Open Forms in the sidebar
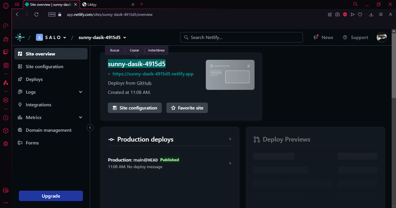 pos(51,143)
